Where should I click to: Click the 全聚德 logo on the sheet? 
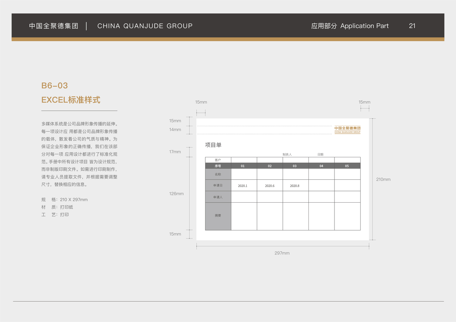pyautogui.click(x=348, y=130)
